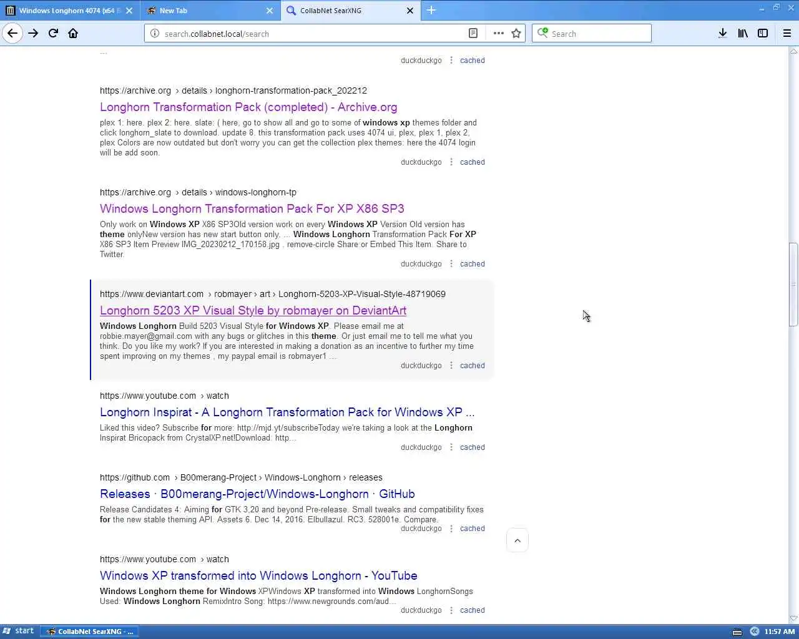This screenshot has height=639, width=799.
Task: Expand options menu for GitHub Releases result
Action: [x=451, y=529]
